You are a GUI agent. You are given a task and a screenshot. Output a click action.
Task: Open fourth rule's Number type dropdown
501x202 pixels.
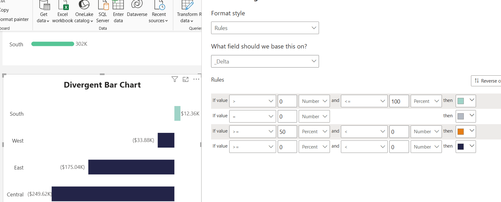(426, 147)
